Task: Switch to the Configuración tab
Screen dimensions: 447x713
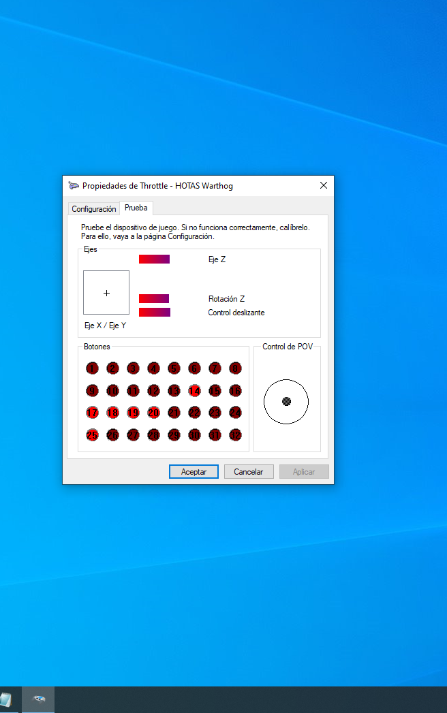Action: 94,208
